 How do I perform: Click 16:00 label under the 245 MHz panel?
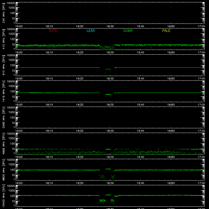19,26
